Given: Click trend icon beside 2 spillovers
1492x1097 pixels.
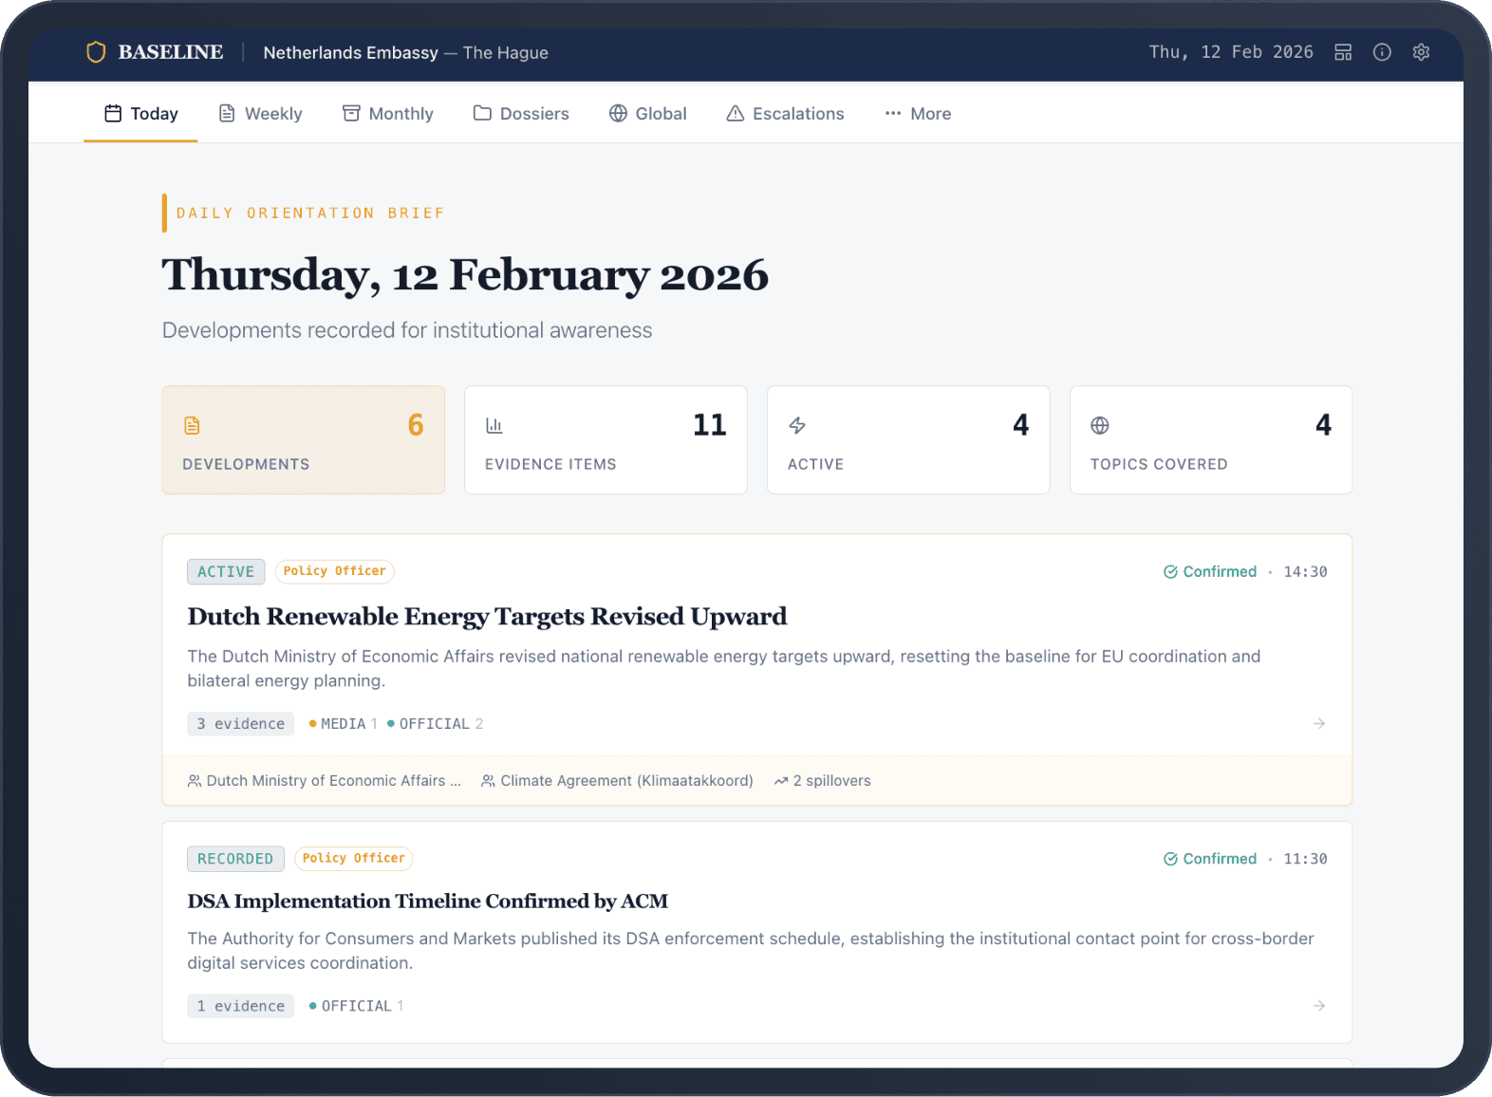Looking at the screenshot, I should click(781, 781).
